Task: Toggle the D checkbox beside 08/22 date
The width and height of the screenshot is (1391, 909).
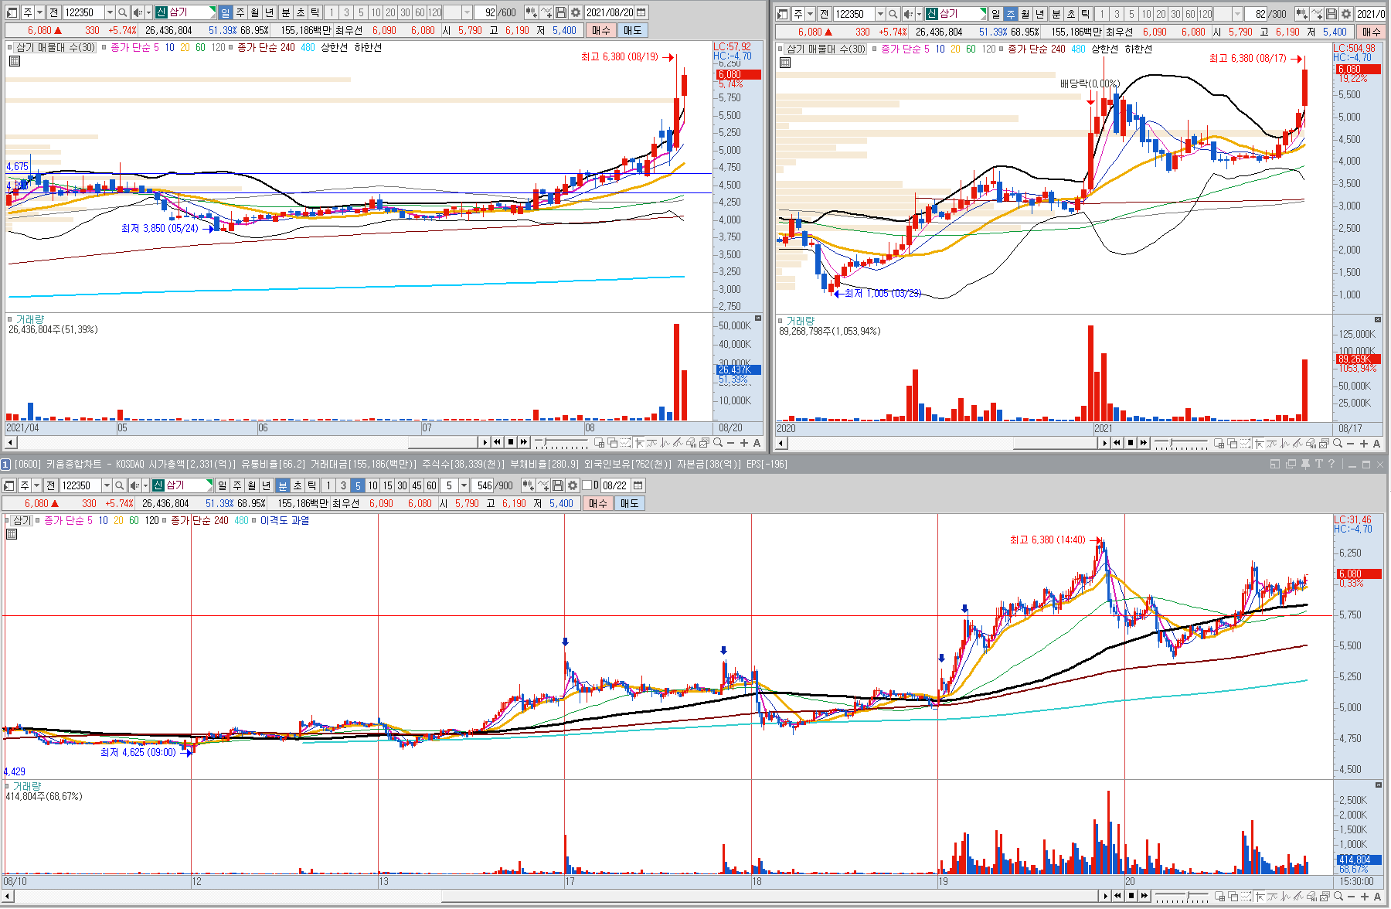Action: pos(587,485)
